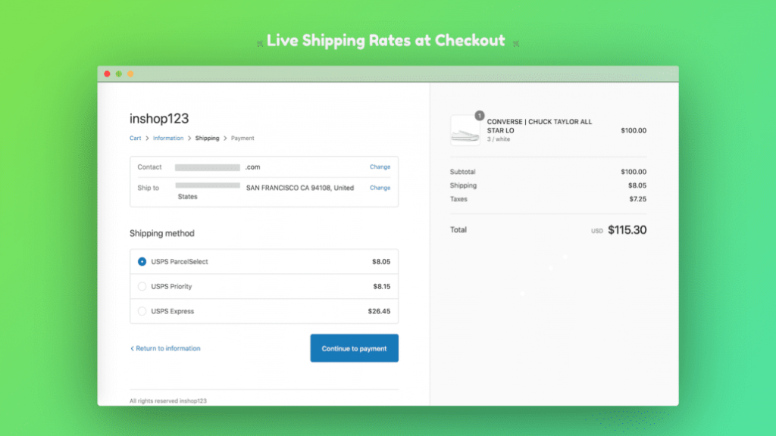The height and width of the screenshot is (436, 776).
Task: Go to the Information breadcrumb step
Action: (x=168, y=139)
